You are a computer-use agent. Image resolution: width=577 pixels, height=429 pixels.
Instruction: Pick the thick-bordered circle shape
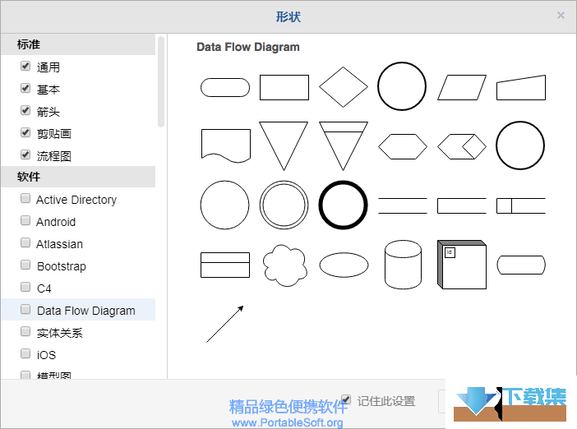pyautogui.click(x=343, y=205)
